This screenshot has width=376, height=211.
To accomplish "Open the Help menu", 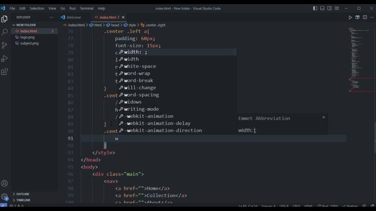I will 101,8.
